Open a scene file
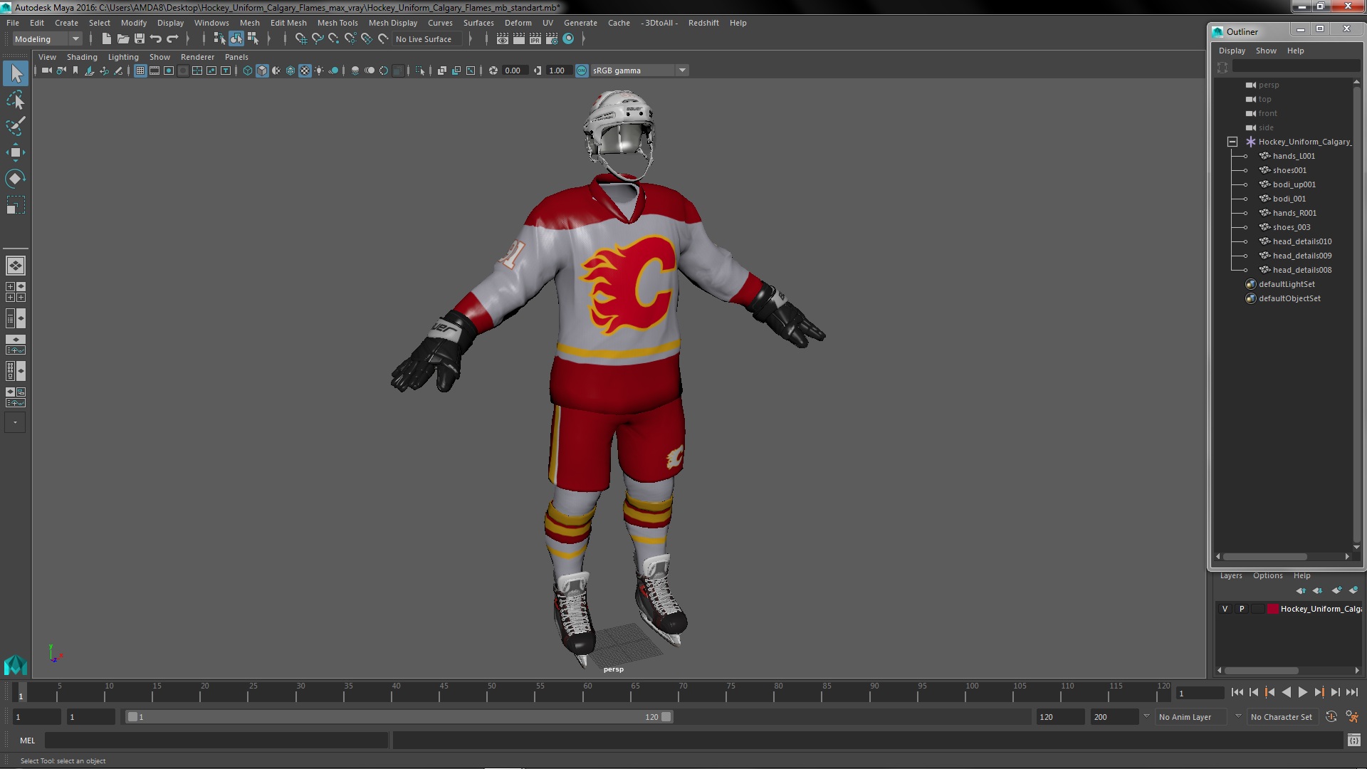 (123, 39)
